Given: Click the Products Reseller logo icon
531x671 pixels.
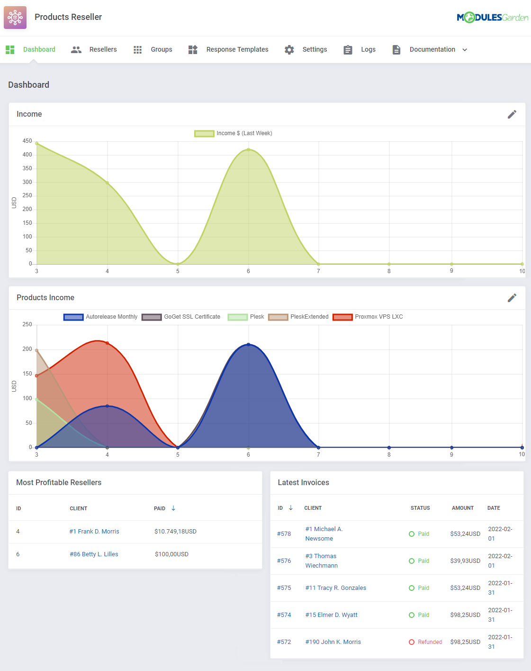Looking at the screenshot, I should [15, 18].
